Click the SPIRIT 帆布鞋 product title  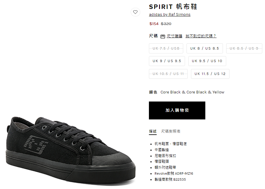coord(173,7)
